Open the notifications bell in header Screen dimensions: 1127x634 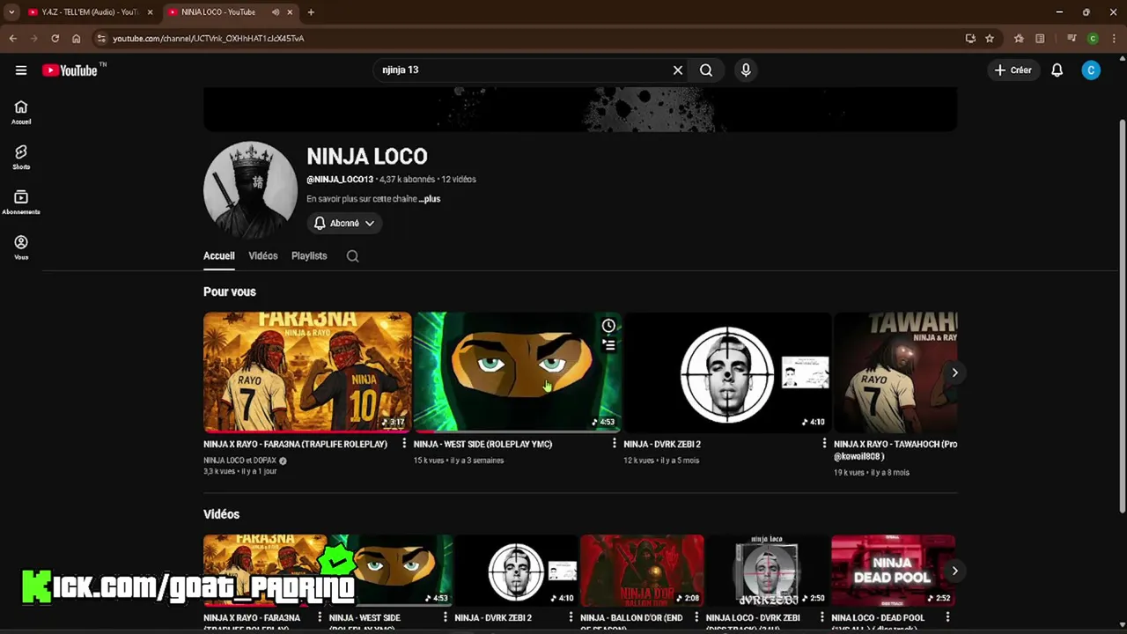1057,70
